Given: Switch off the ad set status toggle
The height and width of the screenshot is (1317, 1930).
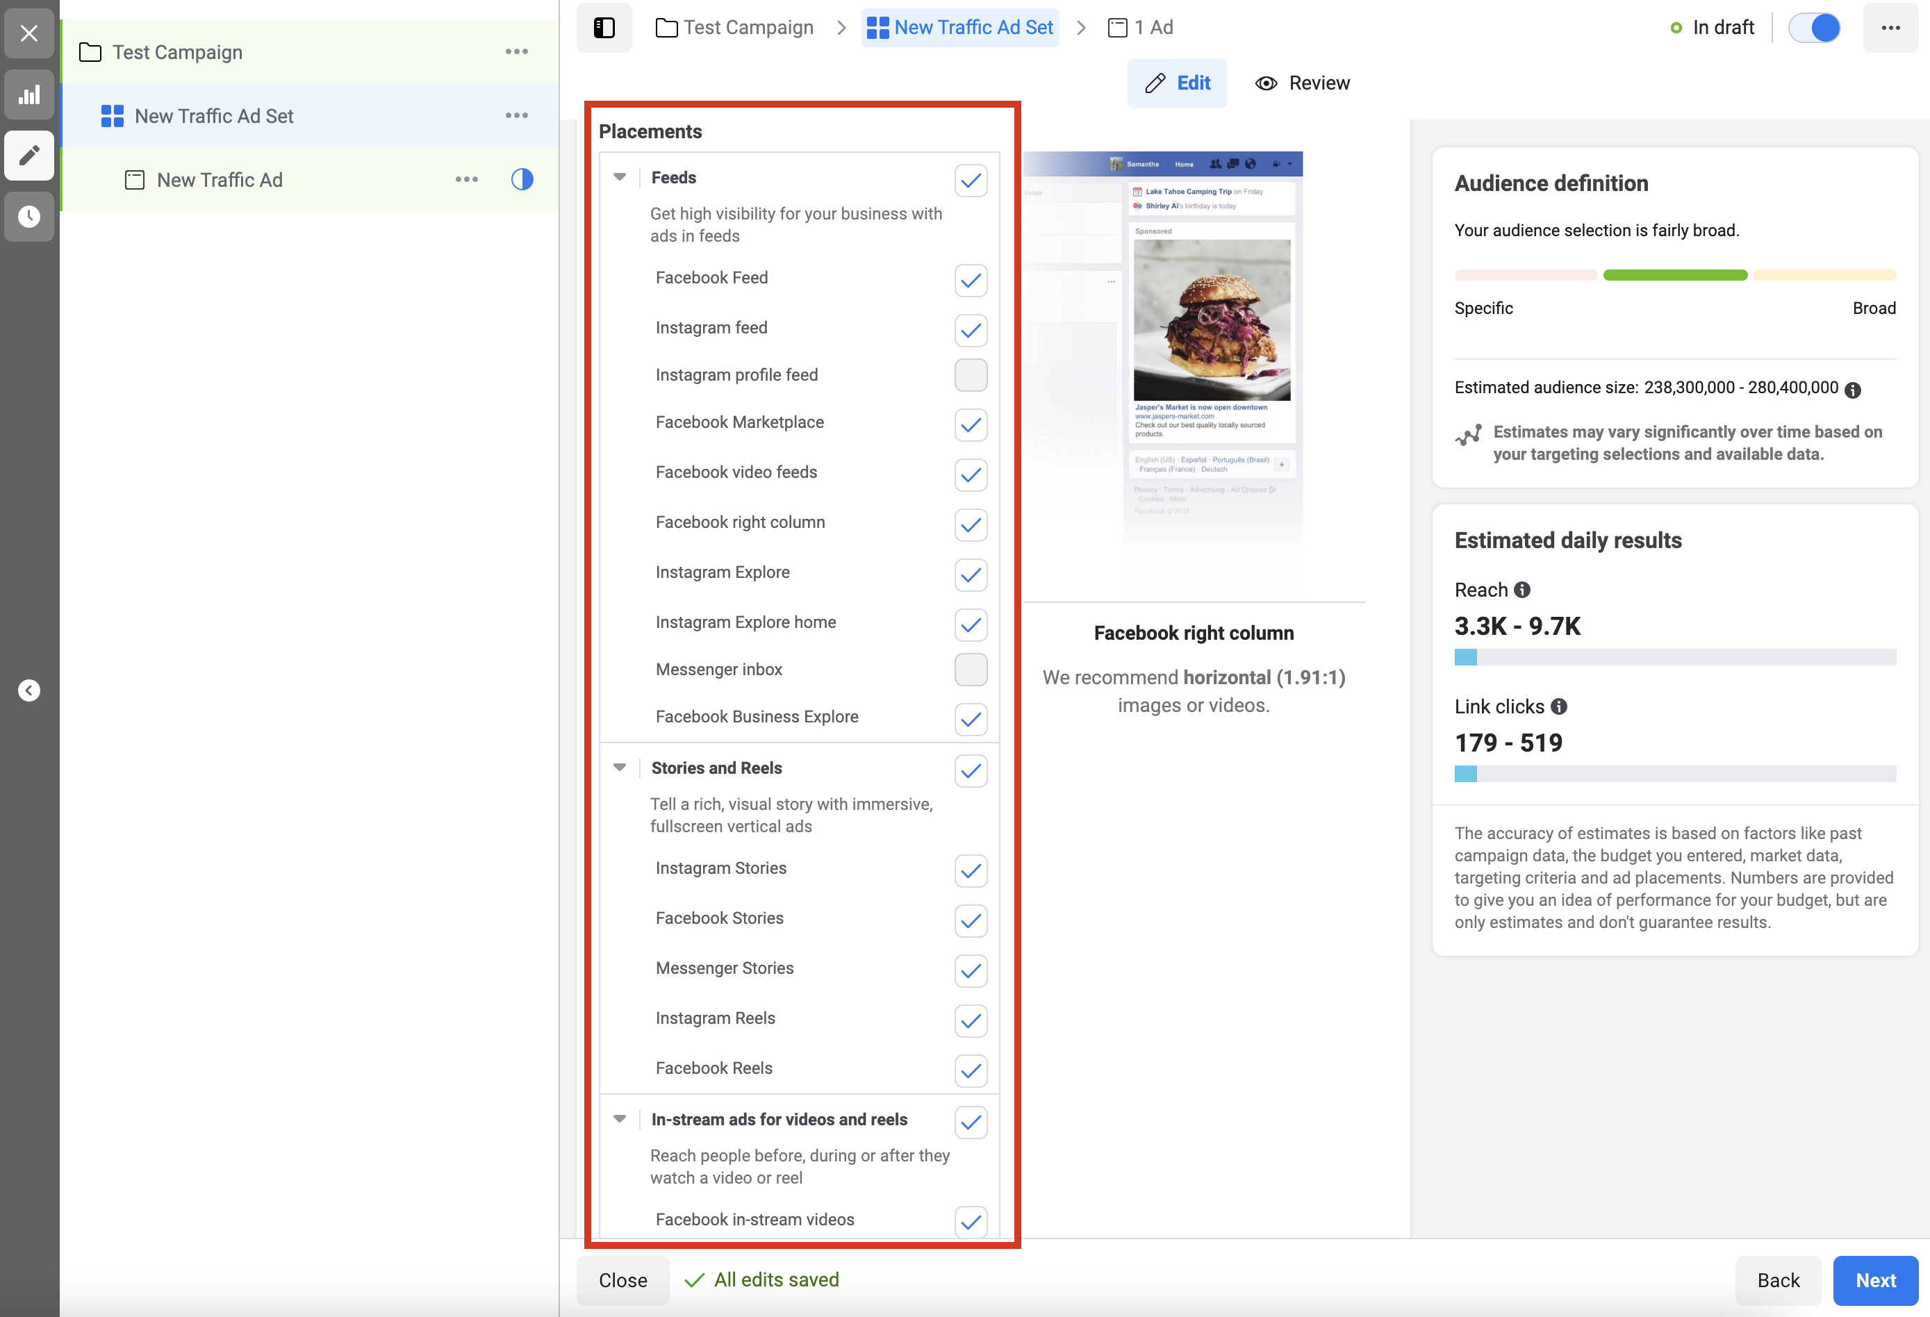Looking at the screenshot, I should pos(1815,27).
